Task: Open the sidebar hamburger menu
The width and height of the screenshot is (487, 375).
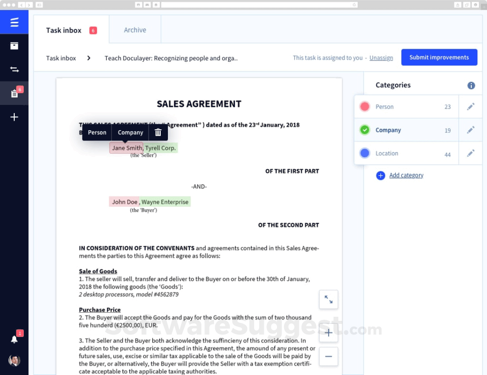Action: point(14,22)
